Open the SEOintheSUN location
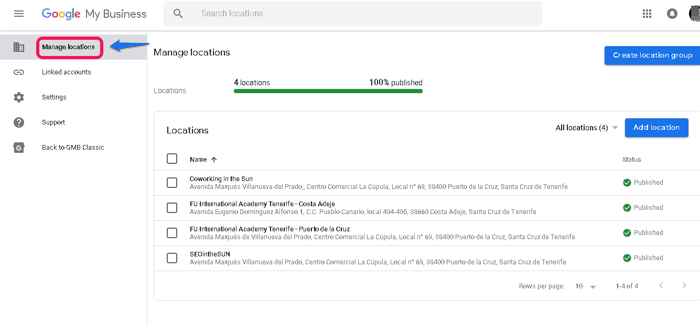Viewport: 700px width, 325px height. [210, 254]
